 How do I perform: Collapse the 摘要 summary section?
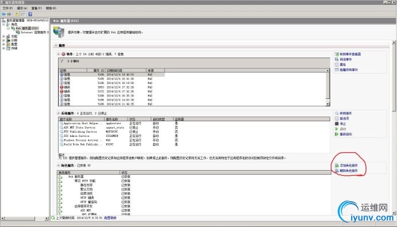[x=56, y=45]
